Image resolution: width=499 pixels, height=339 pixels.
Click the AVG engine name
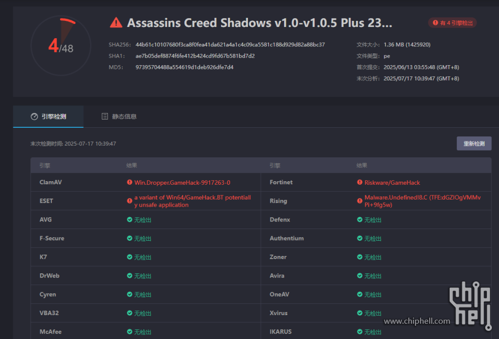(x=45, y=219)
